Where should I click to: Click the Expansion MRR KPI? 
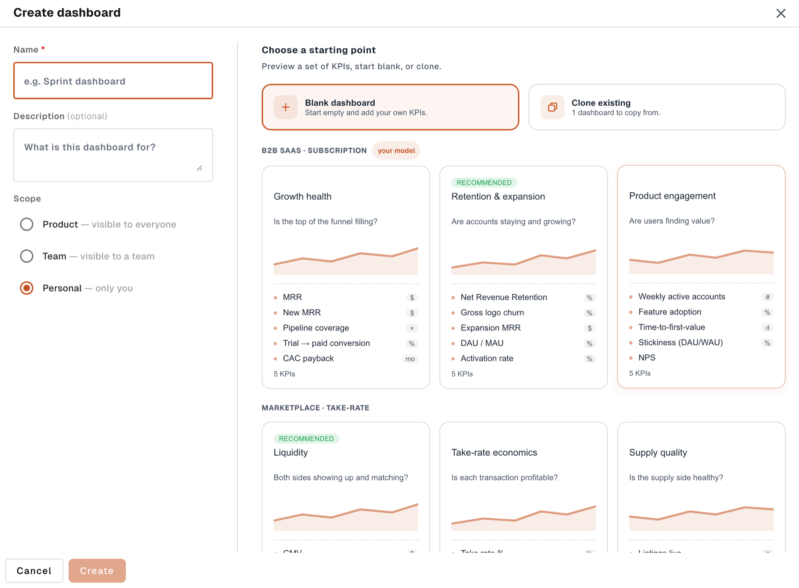(523, 328)
